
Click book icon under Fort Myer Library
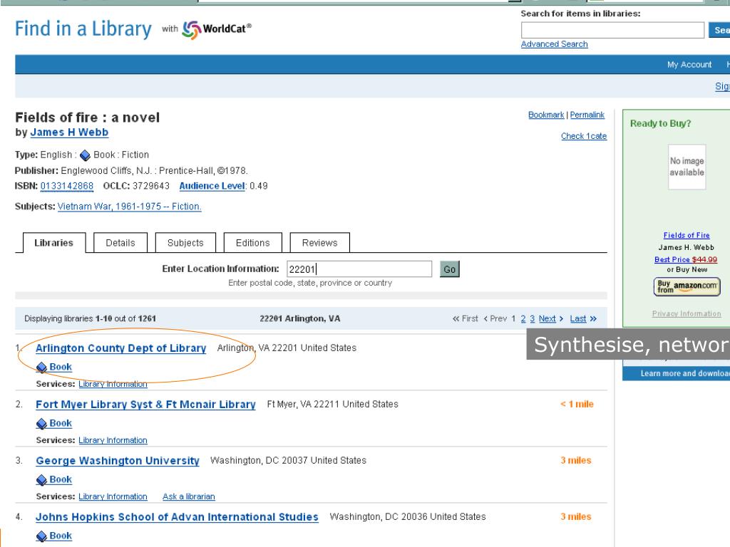[41, 424]
